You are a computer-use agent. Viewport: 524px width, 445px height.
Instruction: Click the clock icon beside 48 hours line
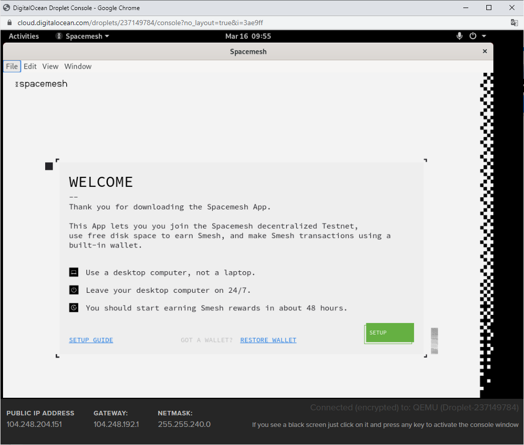click(x=74, y=307)
